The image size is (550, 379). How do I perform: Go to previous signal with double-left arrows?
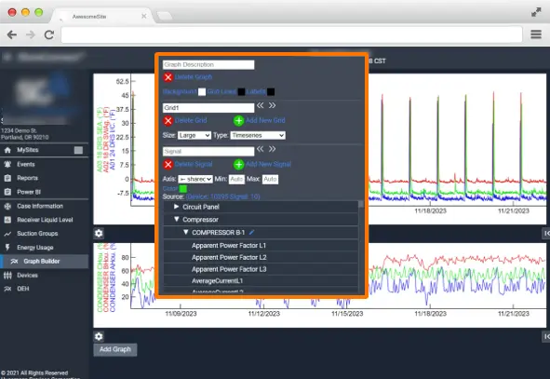[260, 149]
